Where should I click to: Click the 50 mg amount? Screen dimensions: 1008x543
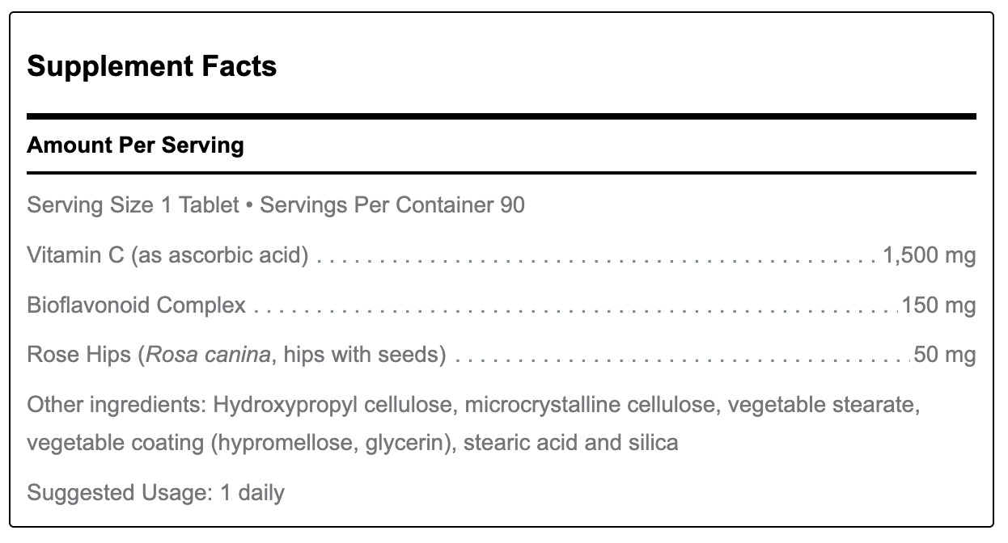click(945, 355)
